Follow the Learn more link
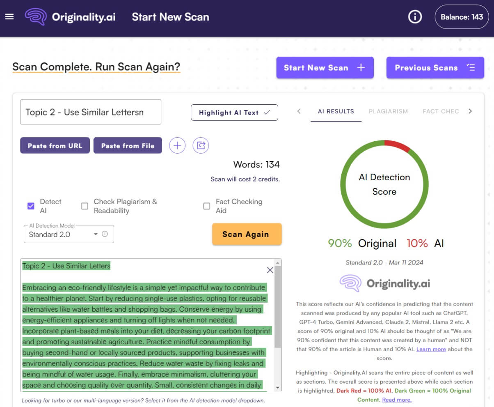 click(431, 349)
